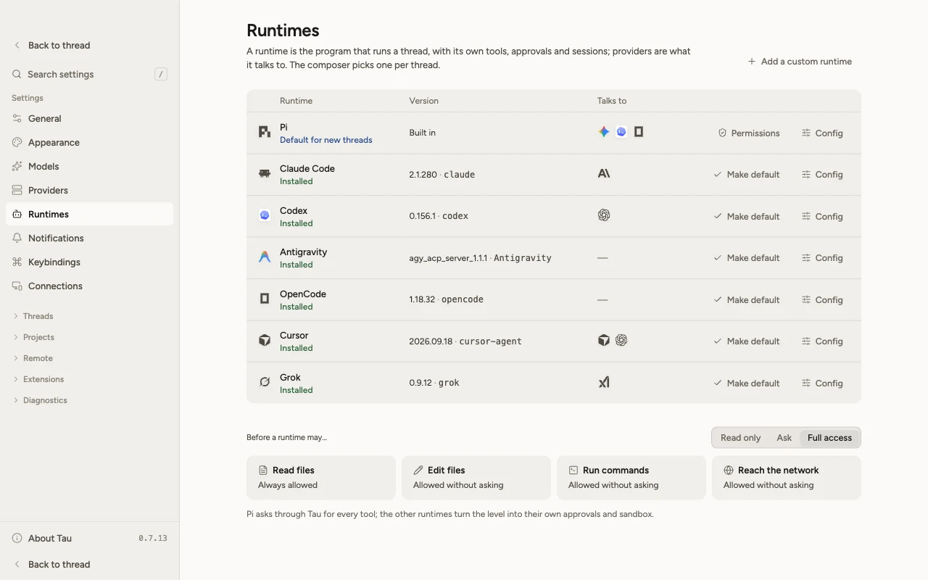928x580 pixels.
Task: Click the slash shortcut badge in search
Action: (161, 74)
